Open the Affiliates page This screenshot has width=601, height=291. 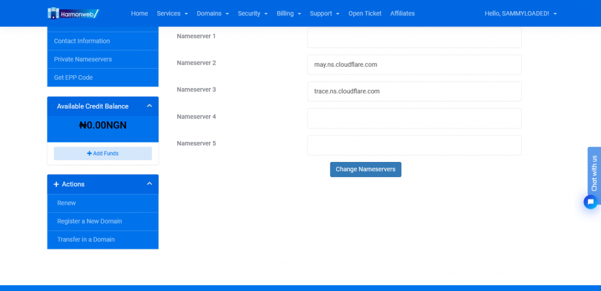click(x=403, y=13)
